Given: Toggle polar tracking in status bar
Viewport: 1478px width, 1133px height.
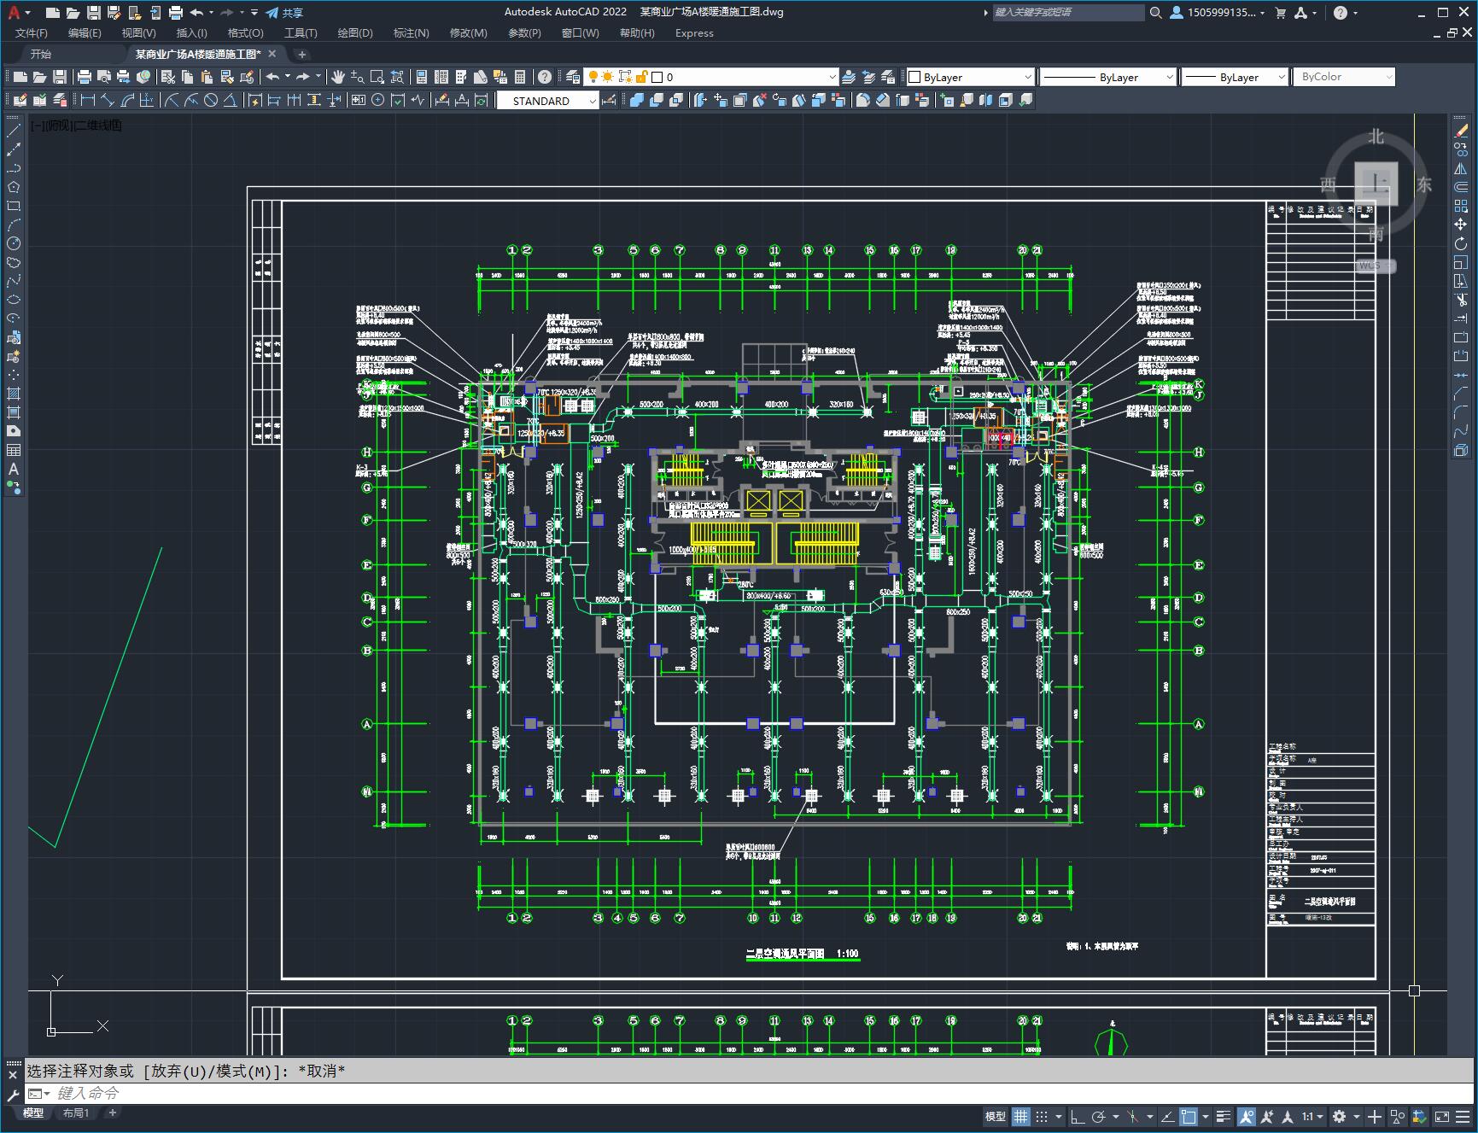Looking at the screenshot, I should point(1099,1116).
